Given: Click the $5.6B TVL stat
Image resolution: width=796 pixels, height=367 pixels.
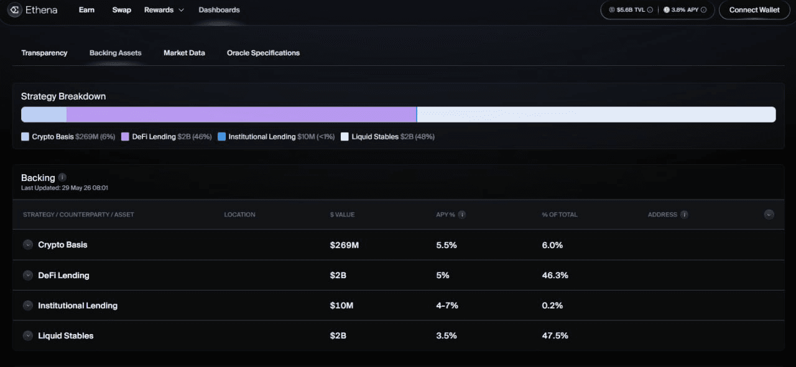Looking at the screenshot, I should 631,10.
